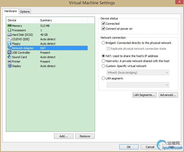Pick the Printer device icon
The height and width of the screenshot is (152, 184).
point(10,62)
